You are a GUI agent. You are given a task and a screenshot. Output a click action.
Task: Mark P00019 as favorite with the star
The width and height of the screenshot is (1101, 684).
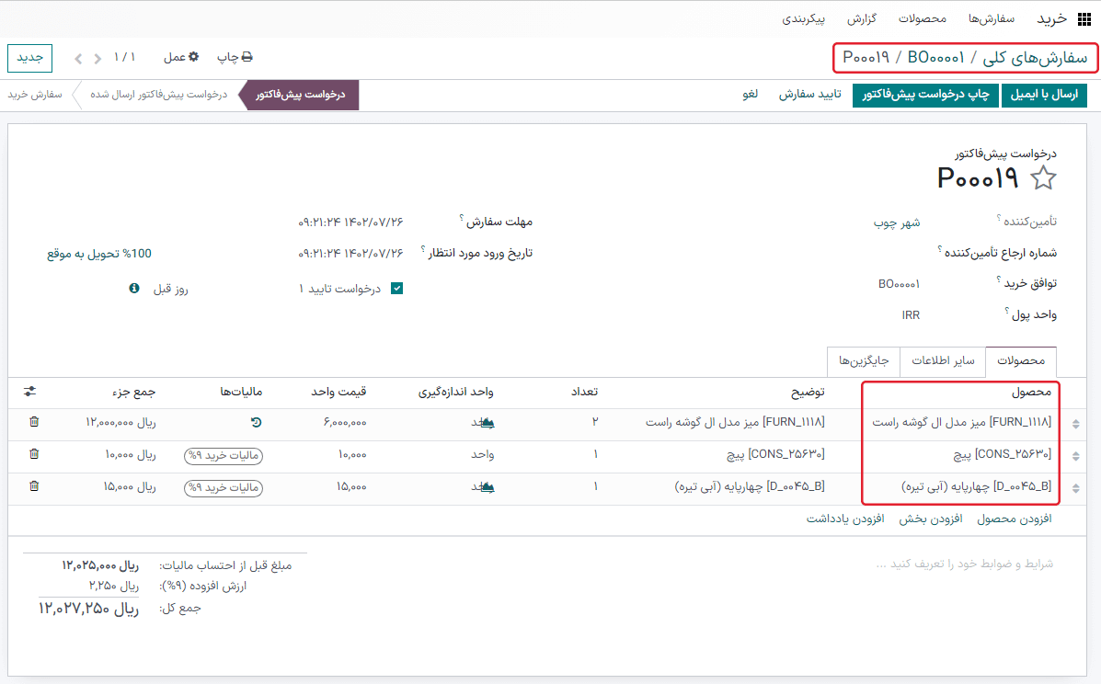tap(1043, 178)
